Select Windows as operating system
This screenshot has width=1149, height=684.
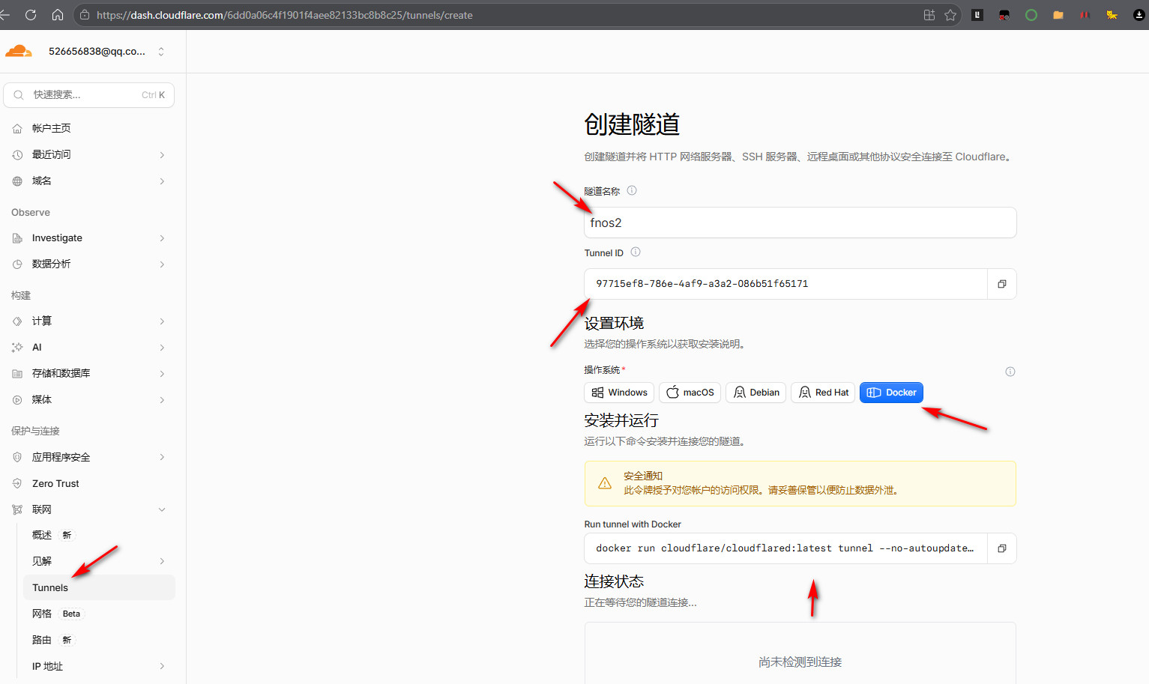pos(619,393)
